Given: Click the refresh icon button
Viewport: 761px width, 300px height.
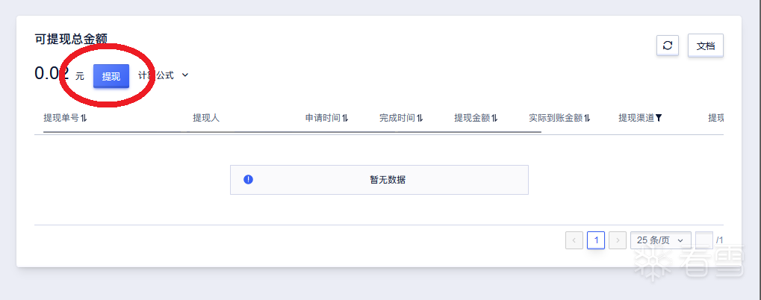Looking at the screenshot, I should point(667,46).
